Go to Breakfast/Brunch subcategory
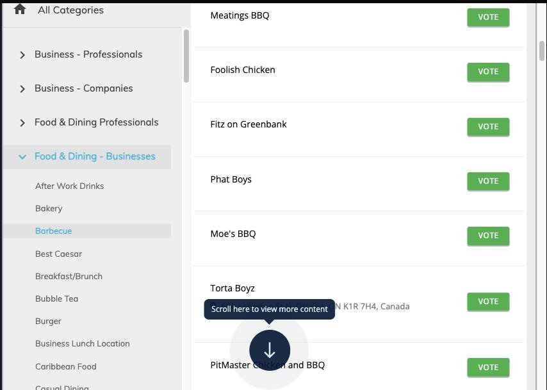 click(x=69, y=277)
